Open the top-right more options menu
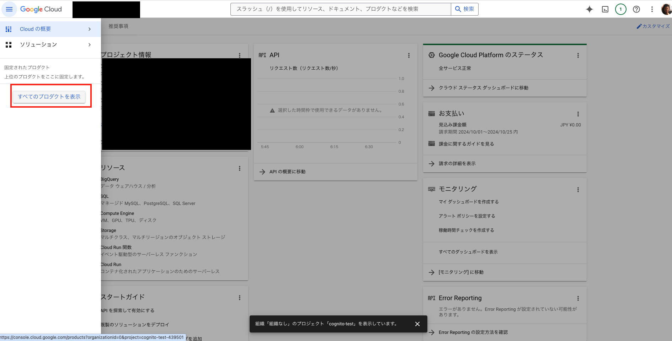672x341 pixels. pyautogui.click(x=652, y=9)
